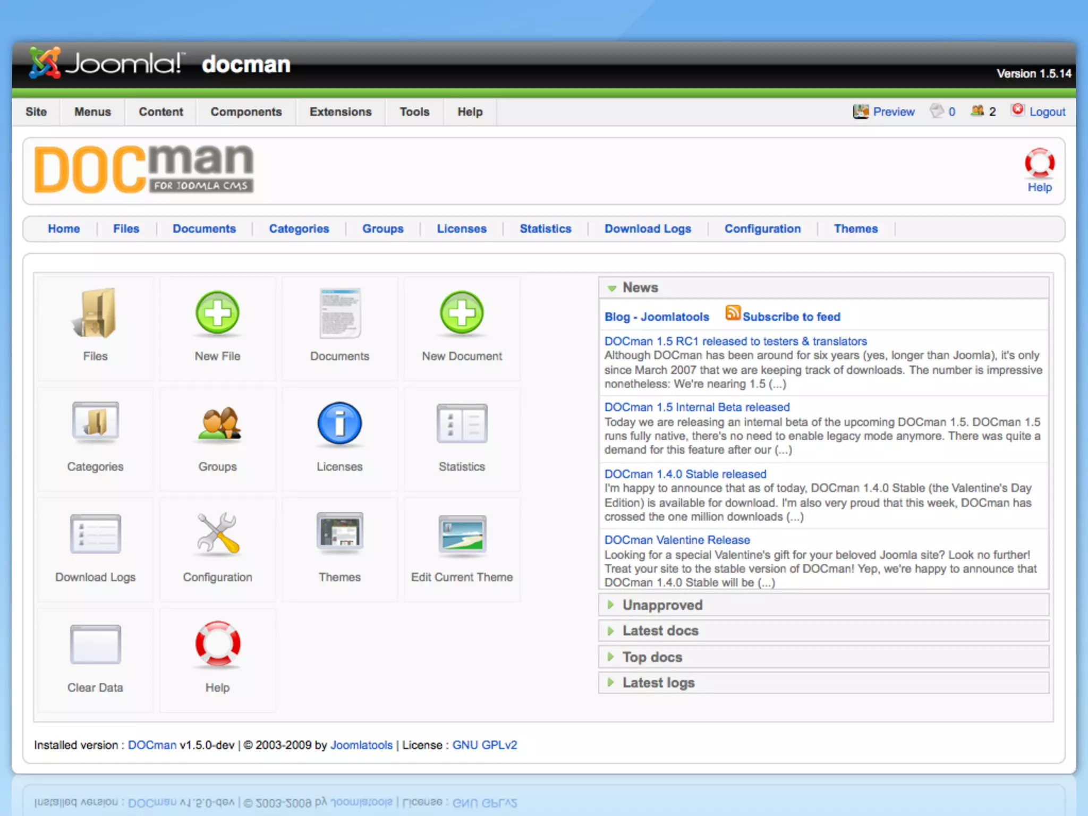Open the Files folder icon
The image size is (1088, 816).
(95, 314)
